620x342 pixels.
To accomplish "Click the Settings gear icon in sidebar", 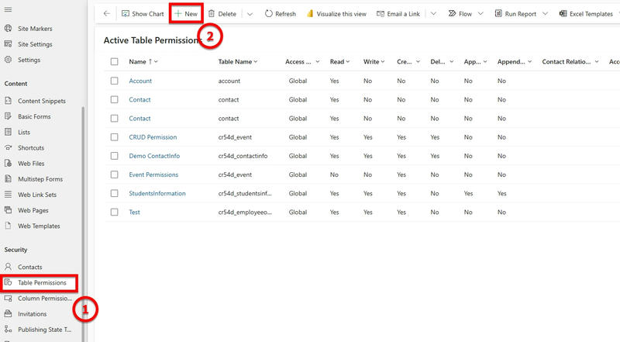I will (8, 60).
